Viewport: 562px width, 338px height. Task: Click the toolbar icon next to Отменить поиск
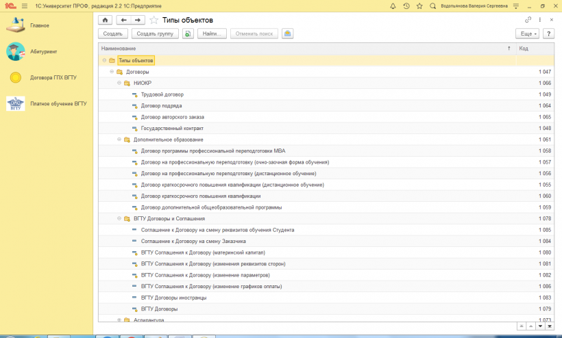pos(287,34)
